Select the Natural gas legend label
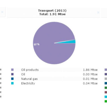The image size is (107, 107). tap(29, 79)
